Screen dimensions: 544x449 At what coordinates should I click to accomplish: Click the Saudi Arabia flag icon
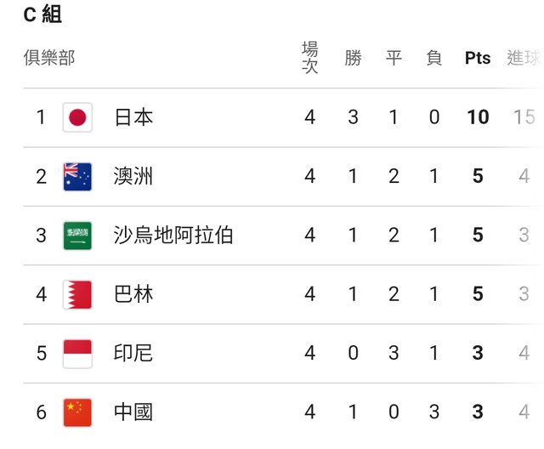(77, 236)
